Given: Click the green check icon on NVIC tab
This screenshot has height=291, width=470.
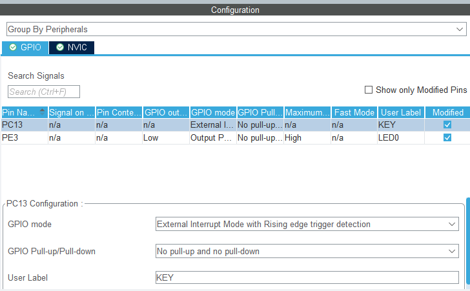Looking at the screenshot, I should pos(60,47).
